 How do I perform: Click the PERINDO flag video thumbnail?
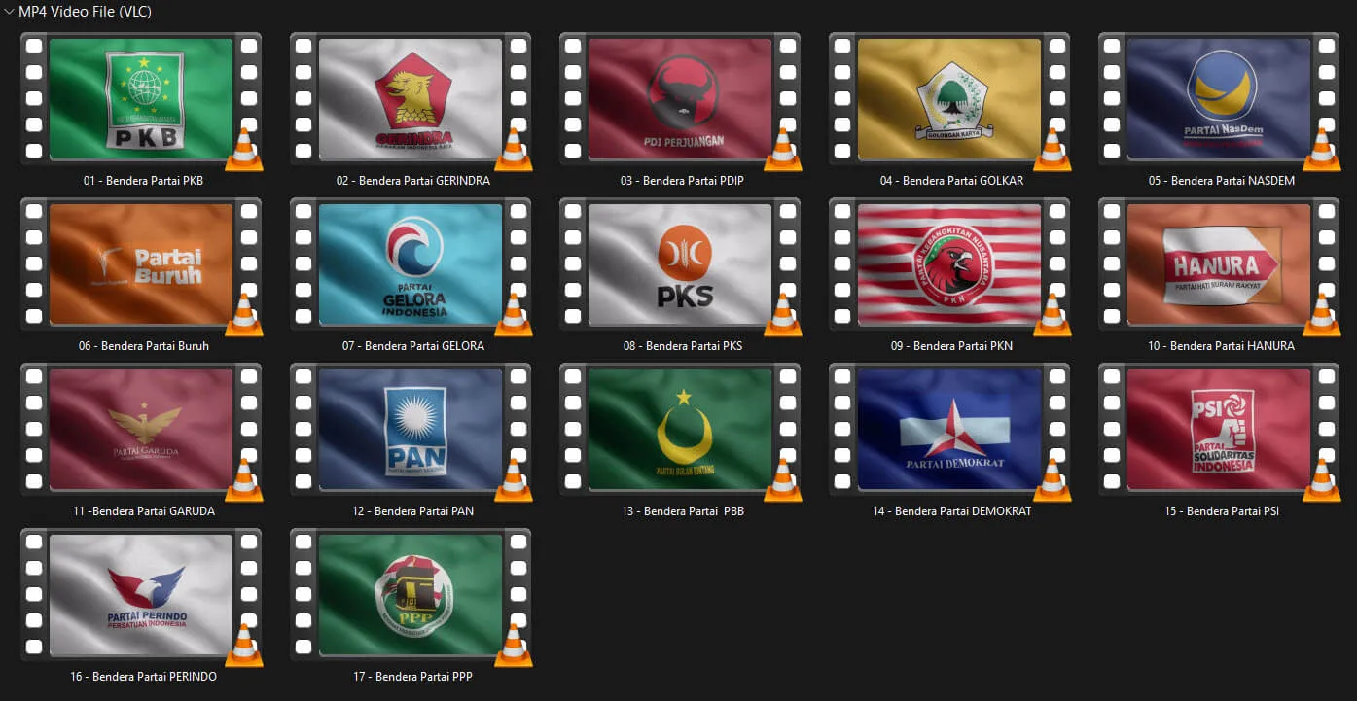tap(141, 595)
